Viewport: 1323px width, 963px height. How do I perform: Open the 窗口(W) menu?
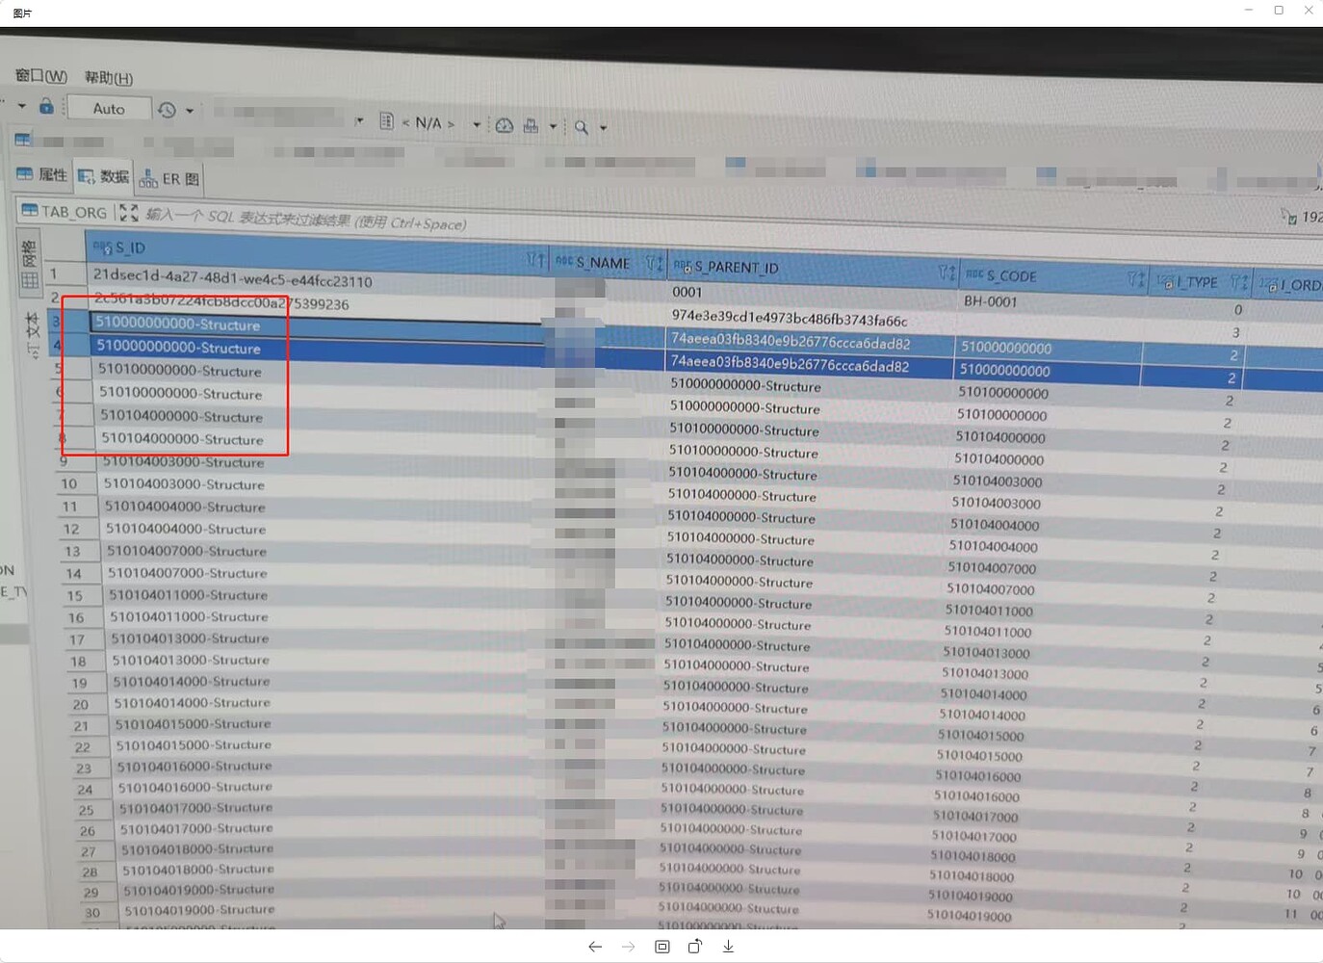[40, 76]
